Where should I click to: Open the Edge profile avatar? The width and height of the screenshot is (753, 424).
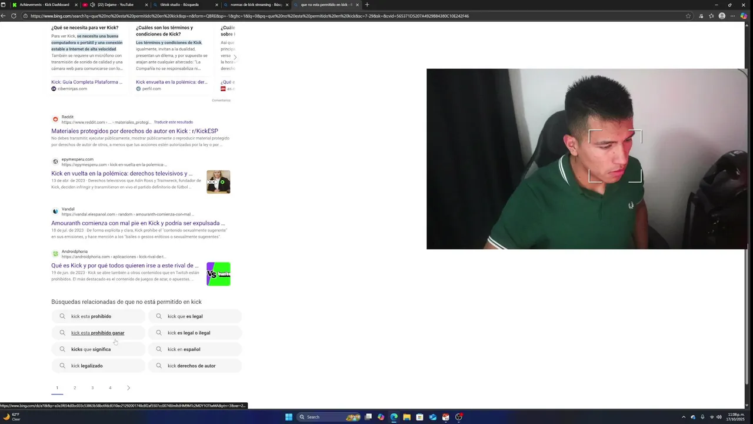pos(722,16)
